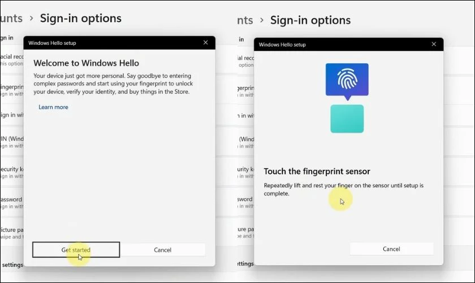Go back via right Accounts breadcrumb
The image size is (475, 283).
click(x=245, y=20)
